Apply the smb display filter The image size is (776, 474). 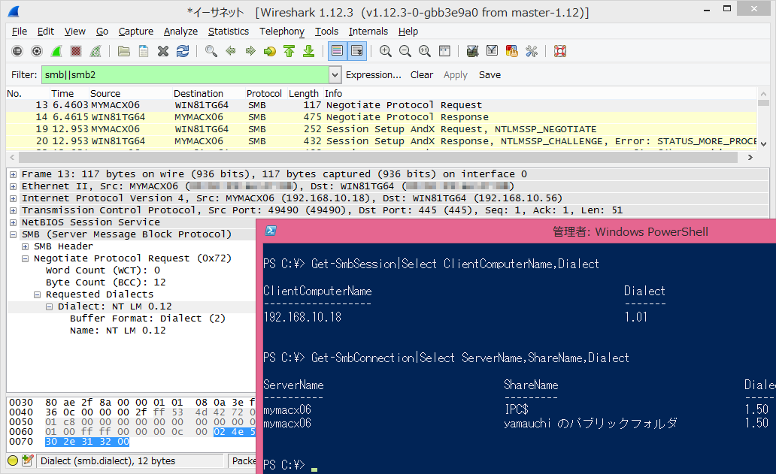click(x=455, y=75)
